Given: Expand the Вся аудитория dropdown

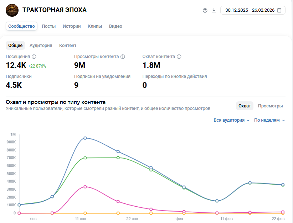Looking at the screenshot, I should tap(232, 120).
